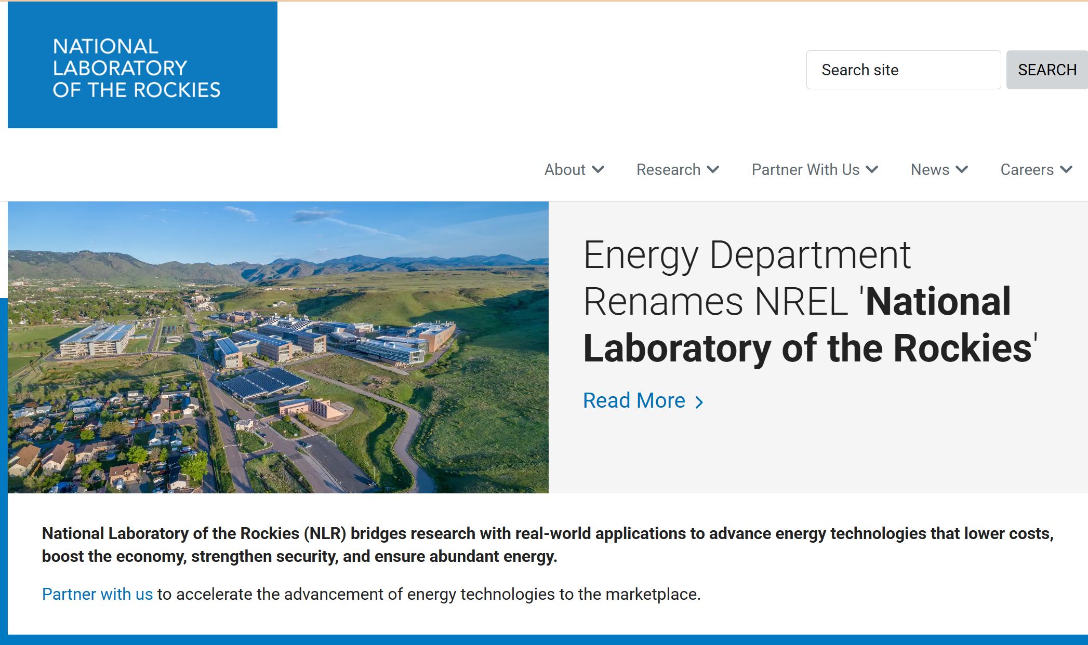Open the Partner with us text link
Viewport: 1088px width, 645px height.
point(97,594)
